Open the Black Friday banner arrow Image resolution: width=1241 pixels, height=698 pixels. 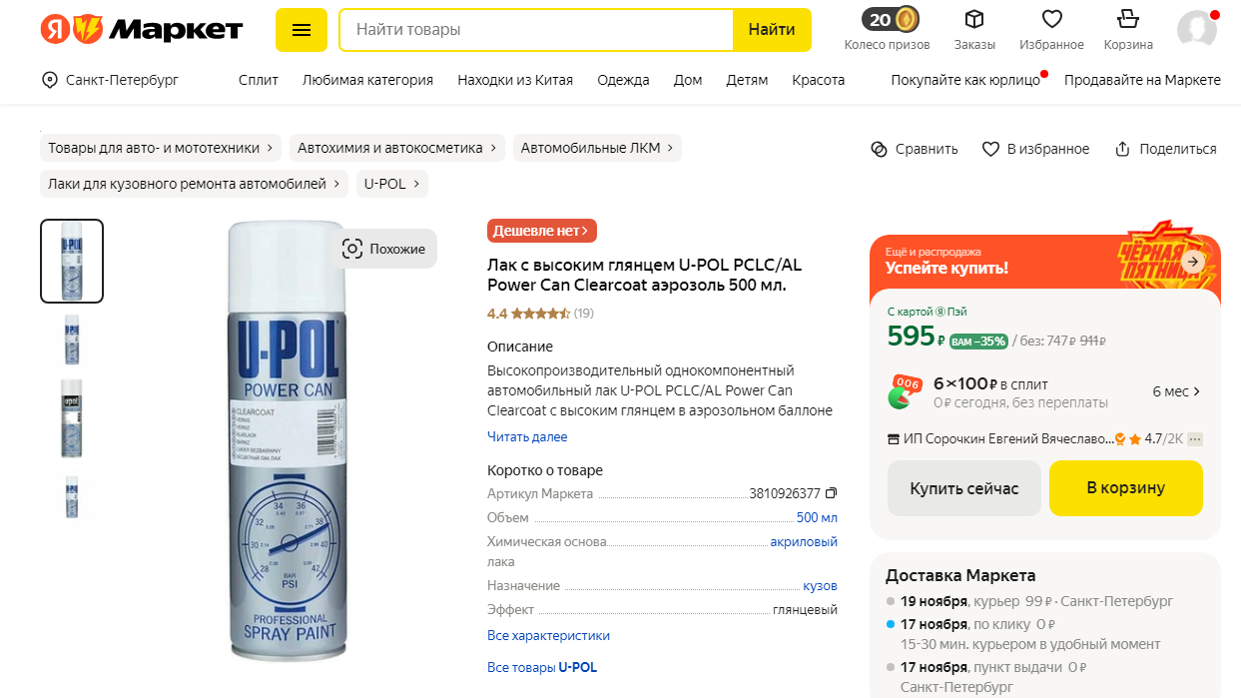pyautogui.click(x=1192, y=262)
